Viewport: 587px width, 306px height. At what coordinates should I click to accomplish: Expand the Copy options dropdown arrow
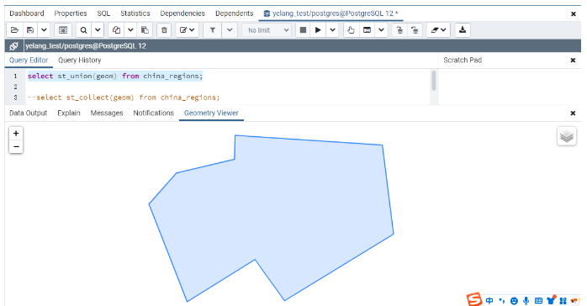tap(130, 30)
